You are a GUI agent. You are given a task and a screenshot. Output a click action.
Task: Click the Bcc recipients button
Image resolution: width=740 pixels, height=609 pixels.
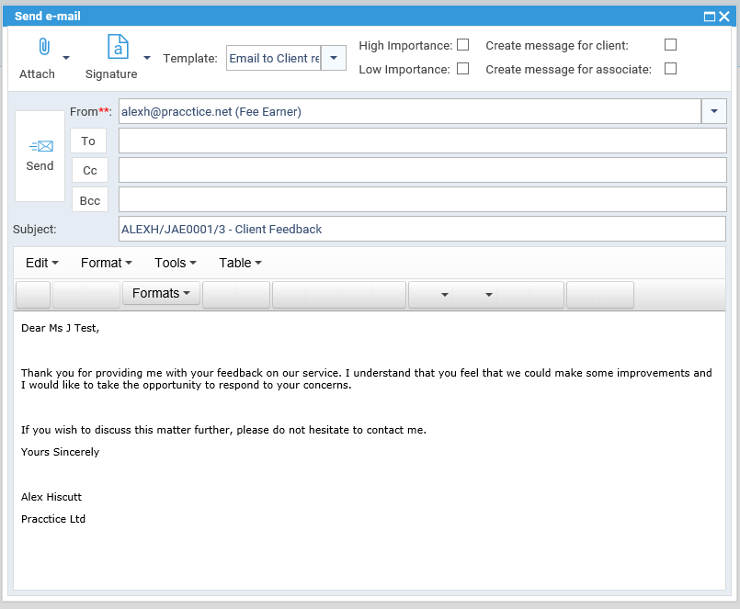(x=90, y=200)
